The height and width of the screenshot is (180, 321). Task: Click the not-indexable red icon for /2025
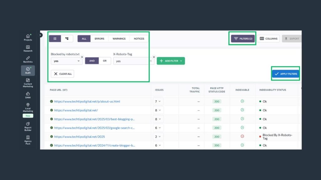pos(242,136)
